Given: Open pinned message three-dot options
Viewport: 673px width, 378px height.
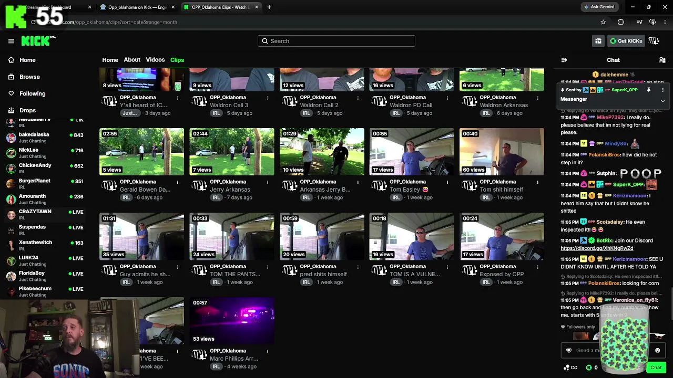Looking at the screenshot, I should (662, 90).
